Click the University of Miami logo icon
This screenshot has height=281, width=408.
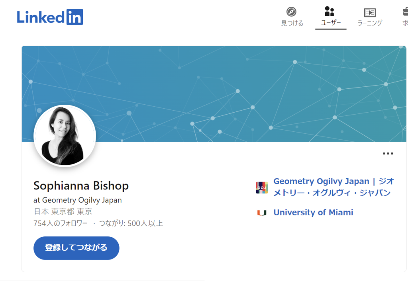262,213
